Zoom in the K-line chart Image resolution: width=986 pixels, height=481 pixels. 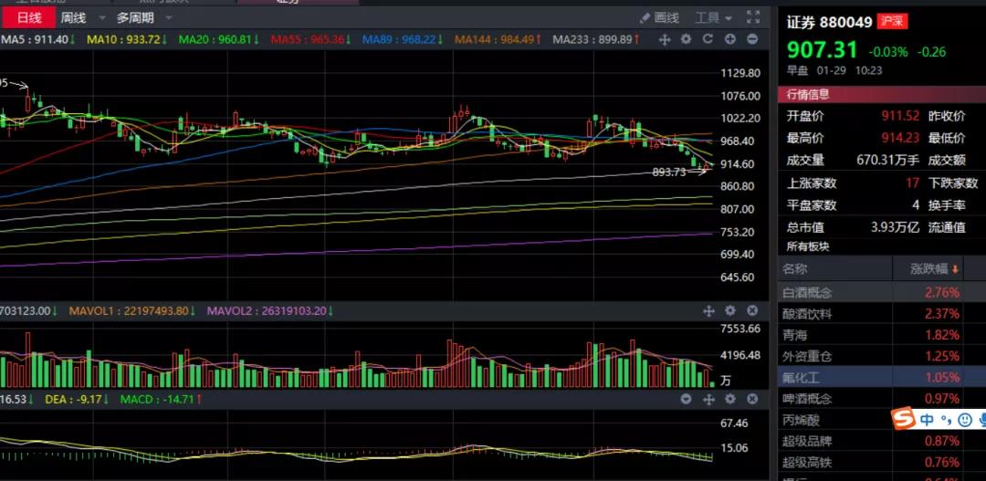point(729,39)
